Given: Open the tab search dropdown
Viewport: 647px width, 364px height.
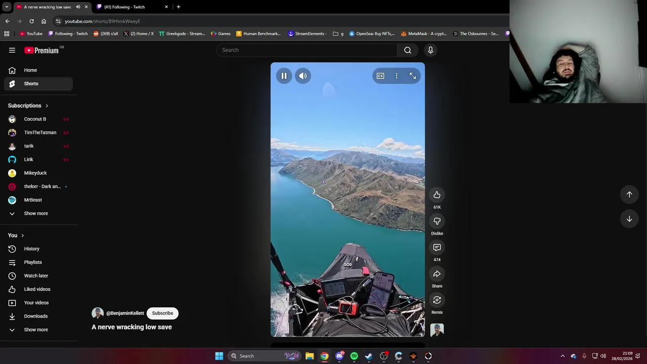Looking at the screenshot, I should pos(7,7).
